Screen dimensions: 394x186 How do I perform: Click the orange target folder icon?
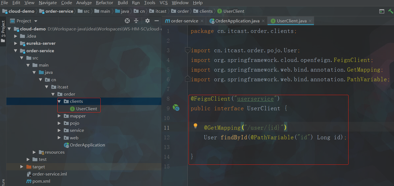pyautogui.click(x=29, y=167)
